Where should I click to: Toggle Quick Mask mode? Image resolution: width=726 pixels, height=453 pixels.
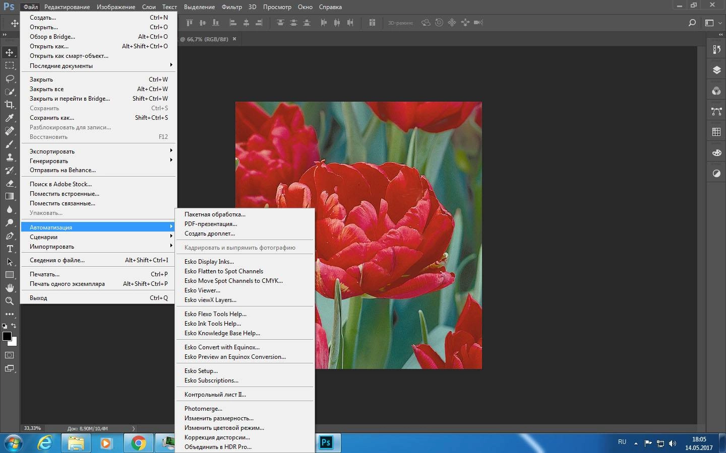coord(10,355)
